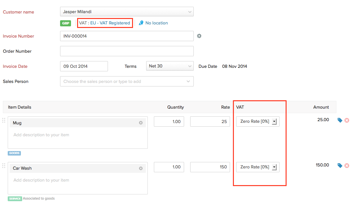Remove the Mug line item
The height and width of the screenshot is (206, 355).
coord(347,120)
